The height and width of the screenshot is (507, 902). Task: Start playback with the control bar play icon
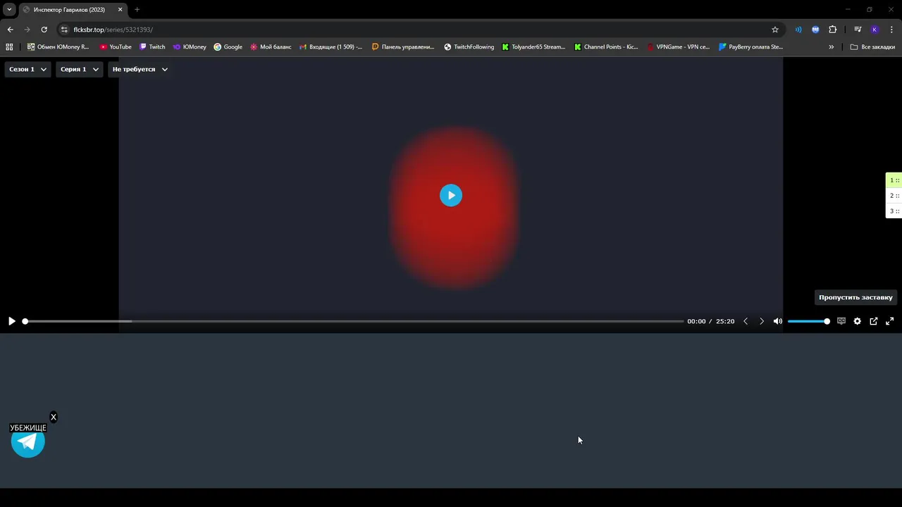click(x=12, y=321)
